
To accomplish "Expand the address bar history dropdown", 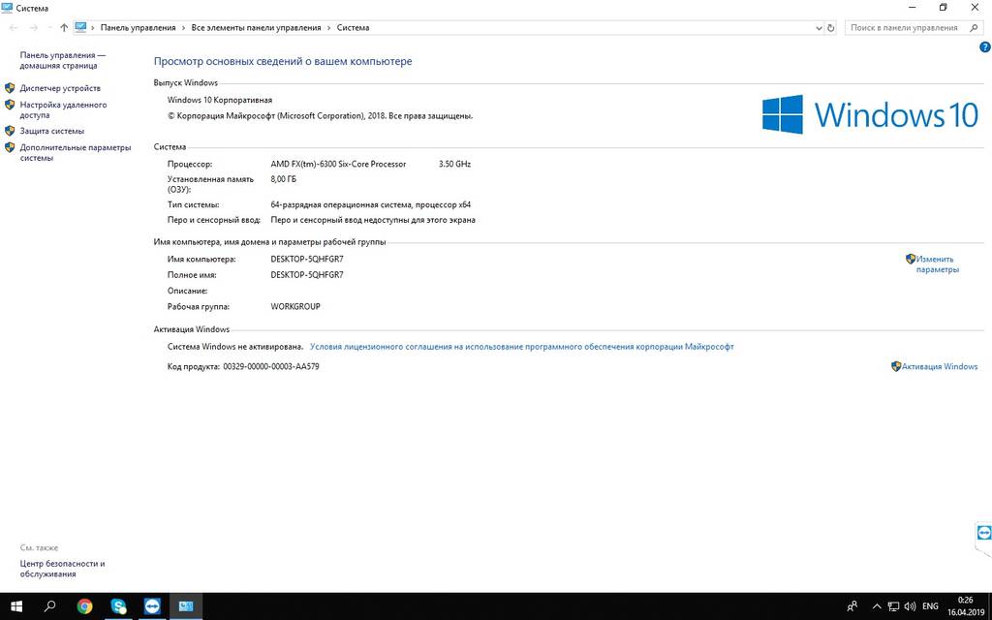I will [819, 28].
